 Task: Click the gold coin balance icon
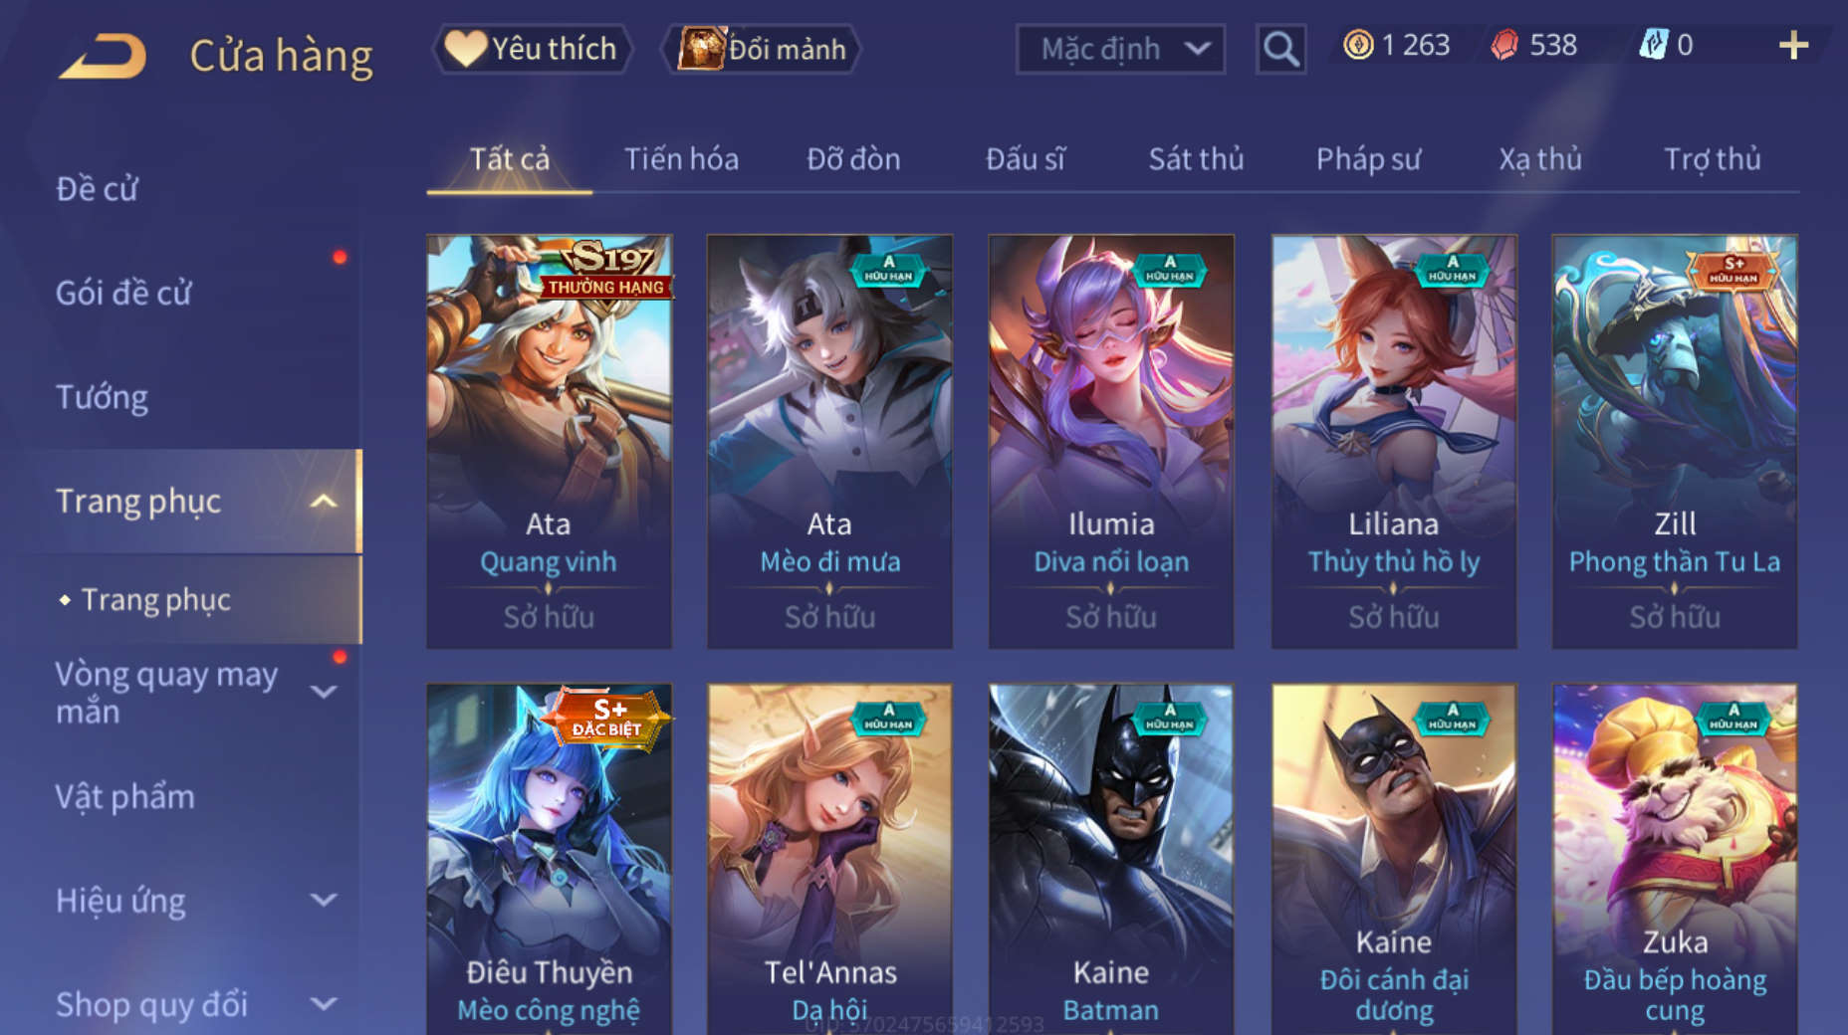[1358, 45]
